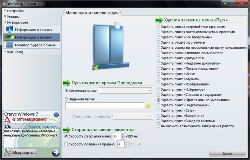Check Удалить пункт «Выполнить»
The image size is (250, 160).
(158, 116)
